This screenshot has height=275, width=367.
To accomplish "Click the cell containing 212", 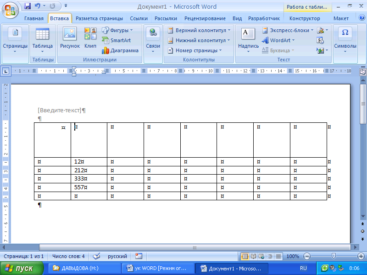I will (x=89, y=170).
